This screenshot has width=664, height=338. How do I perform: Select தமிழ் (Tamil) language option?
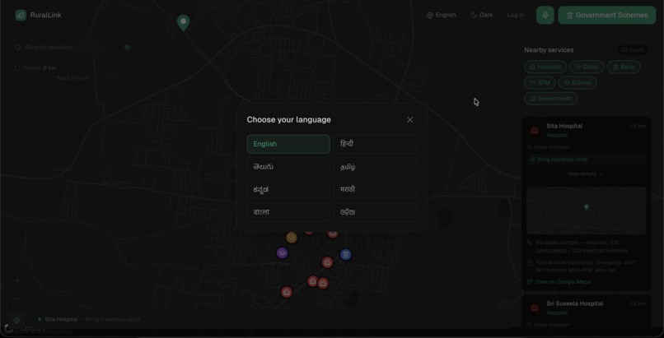pyautogui.click(x=375, y=167)
